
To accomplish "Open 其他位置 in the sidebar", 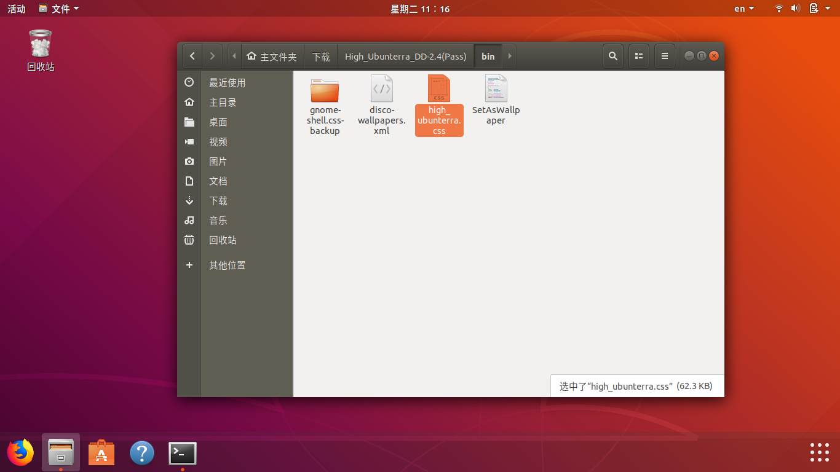I will (x=226, y=264).
